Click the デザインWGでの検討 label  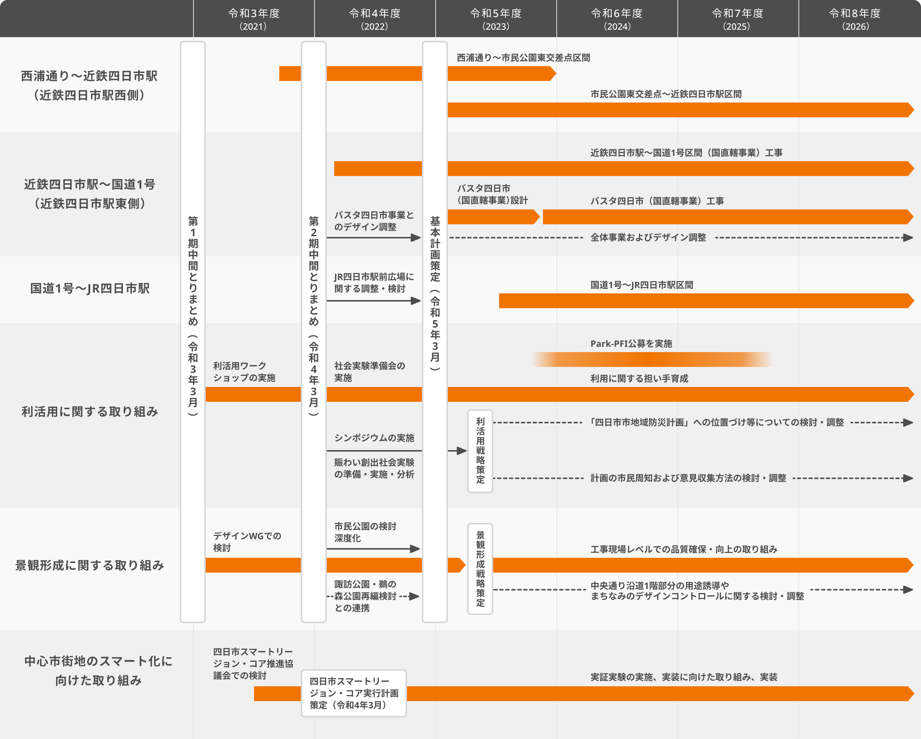coord(247,542)
